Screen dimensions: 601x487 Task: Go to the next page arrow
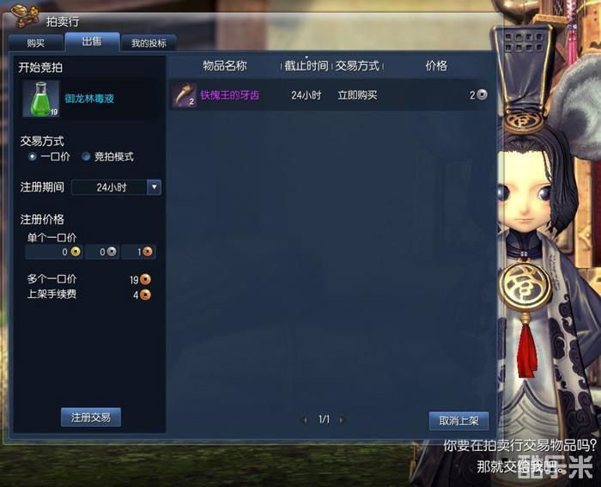342,420
